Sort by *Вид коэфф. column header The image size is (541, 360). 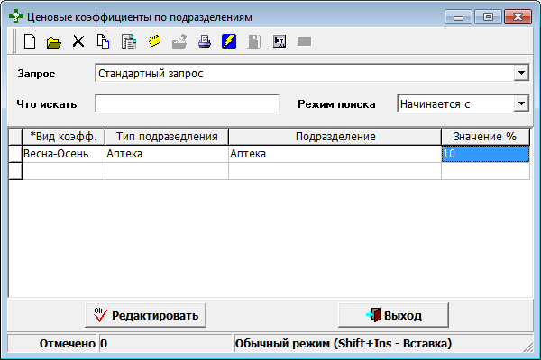coord(63,137)
